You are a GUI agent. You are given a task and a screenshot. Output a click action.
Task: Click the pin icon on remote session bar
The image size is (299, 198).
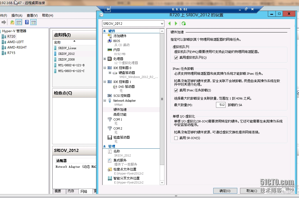pos(108,9)
